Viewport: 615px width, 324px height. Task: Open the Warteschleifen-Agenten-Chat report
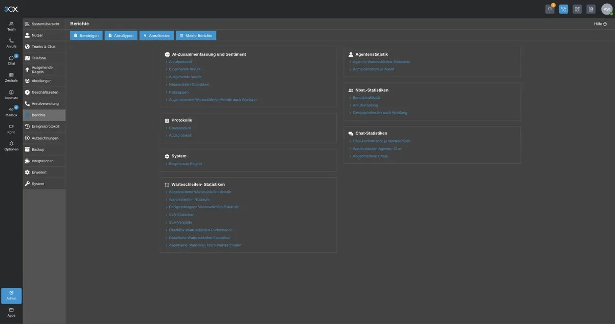pos(377,149)
